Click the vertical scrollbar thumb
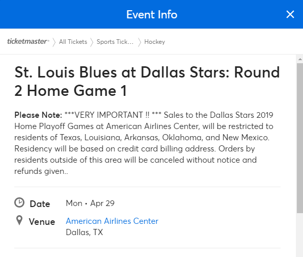 click(300, 138)
